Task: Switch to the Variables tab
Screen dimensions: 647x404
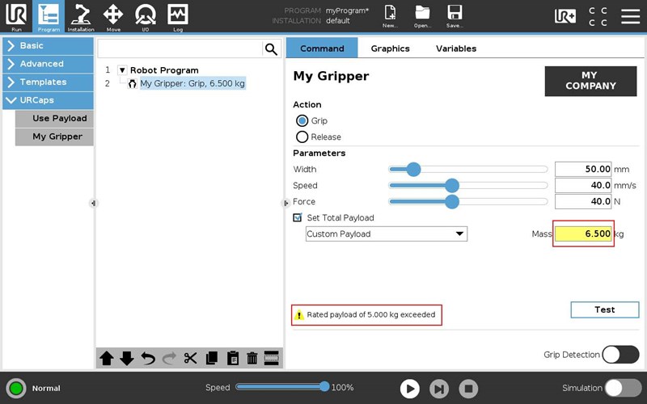Action: click(x=456, y=48)
